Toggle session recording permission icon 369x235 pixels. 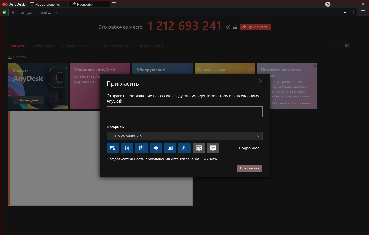click(x=170, y=148)
